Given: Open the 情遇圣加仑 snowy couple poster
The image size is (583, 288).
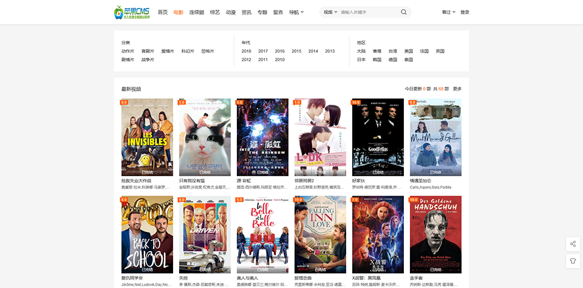Looking at the screenshot, I should [436, 137].
